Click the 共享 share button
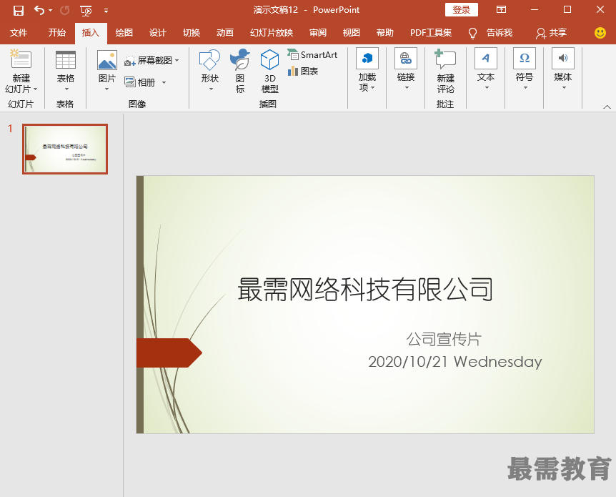 (552, 33)
